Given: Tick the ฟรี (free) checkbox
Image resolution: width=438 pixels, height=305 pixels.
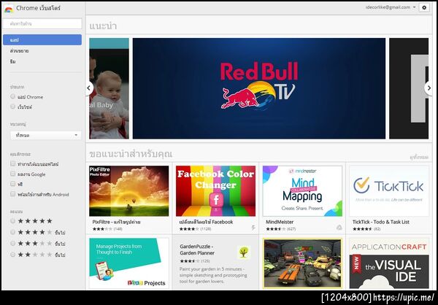Looking at the screenshot, I should tap(12, 184).
